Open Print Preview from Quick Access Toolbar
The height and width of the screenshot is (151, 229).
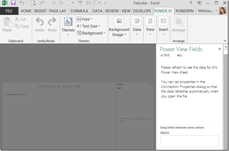click(33, 3)
